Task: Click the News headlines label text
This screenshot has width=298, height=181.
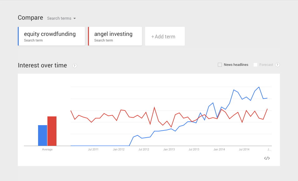Action: coord(236,65)
